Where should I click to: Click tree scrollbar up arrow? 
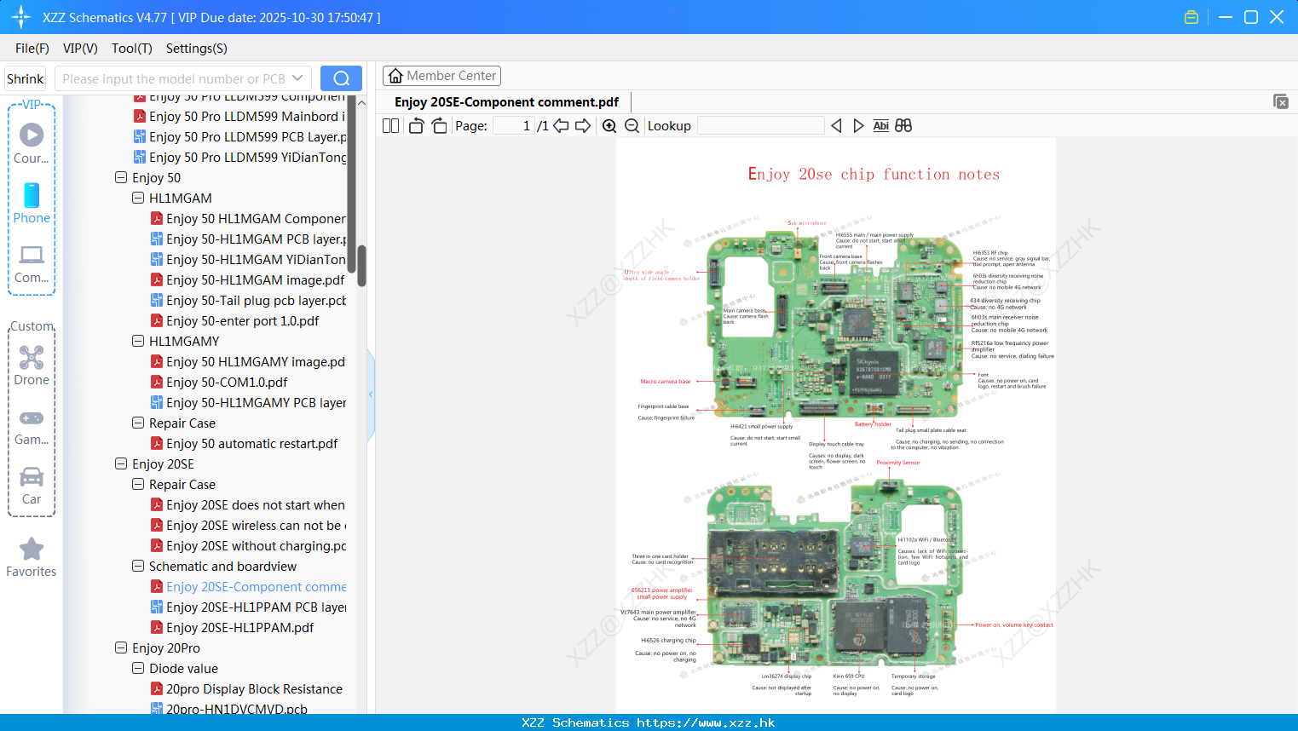(x=361, y=102)
